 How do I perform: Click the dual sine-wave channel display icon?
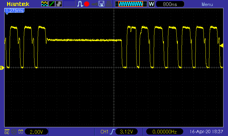pos(44,4)
